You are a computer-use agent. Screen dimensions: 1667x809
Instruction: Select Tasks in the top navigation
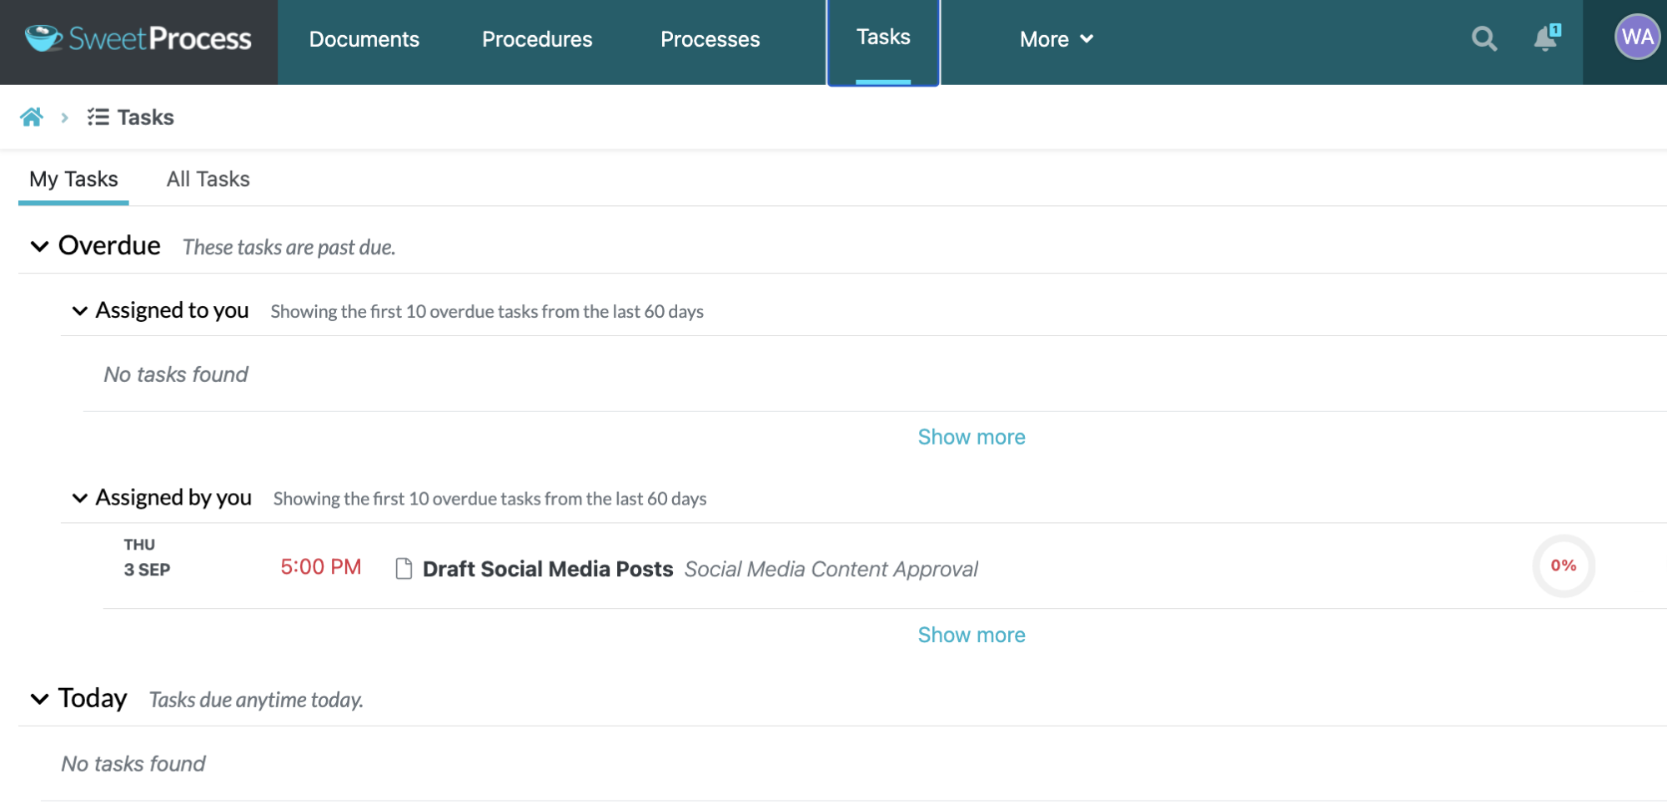pos(883,38)
